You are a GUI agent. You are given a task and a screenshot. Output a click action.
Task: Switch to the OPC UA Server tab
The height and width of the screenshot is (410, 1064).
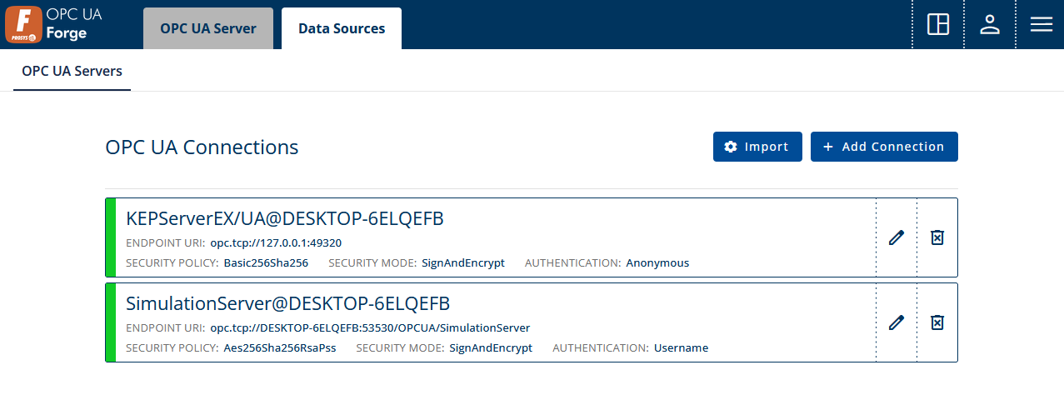click(x=208, y=28)
